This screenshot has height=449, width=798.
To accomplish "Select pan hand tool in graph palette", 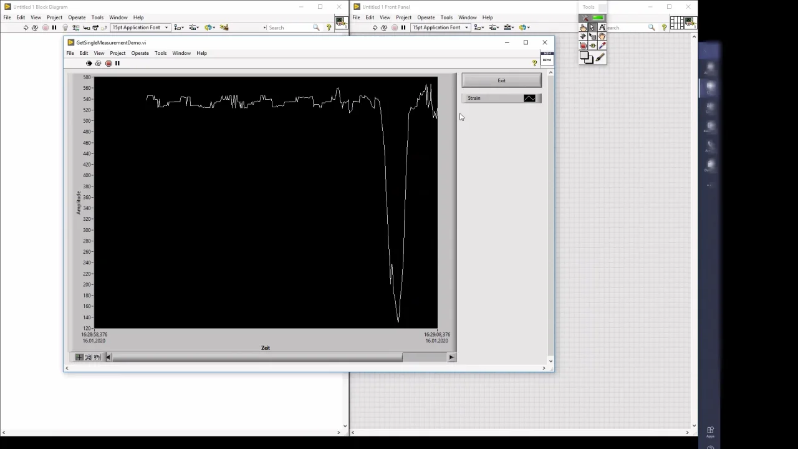I will 97,357.
